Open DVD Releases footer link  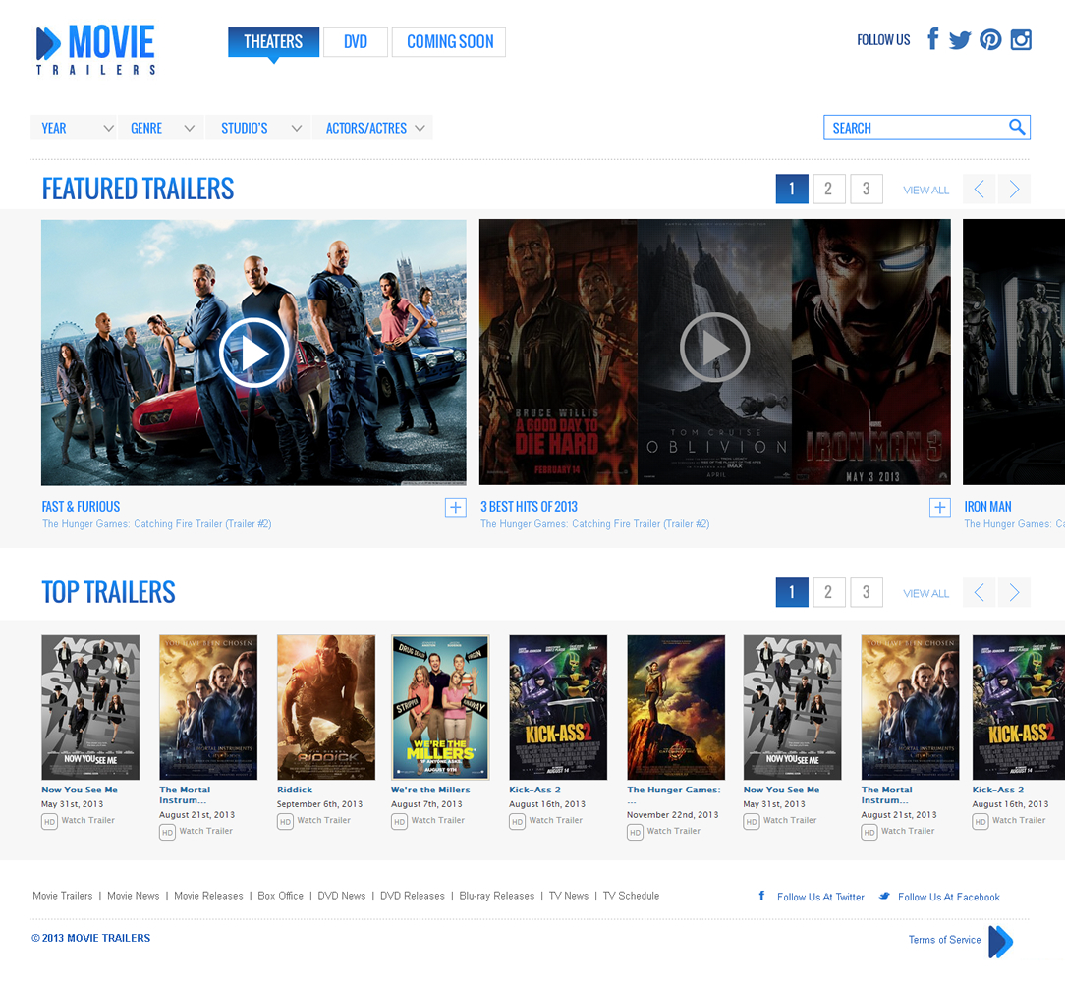[x=413, y=896]
